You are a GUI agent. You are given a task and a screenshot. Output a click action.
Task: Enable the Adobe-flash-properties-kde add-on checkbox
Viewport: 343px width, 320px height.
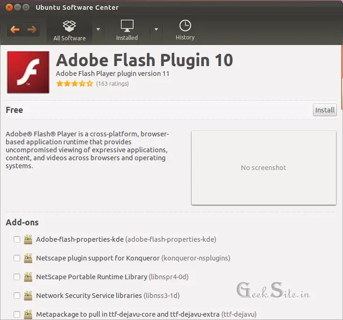(17, 239)
